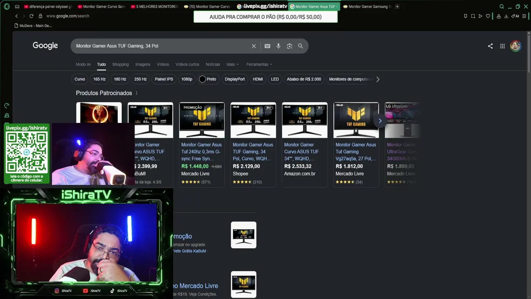This screenshot has height=299, width=531.
Task: Toggle the LED filter chip
Action: click(x=275, y=79)
